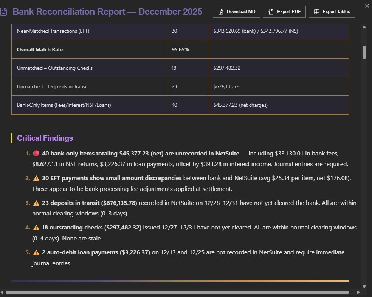Click the warning icon beside 2 auto-debit loan payments
This screenshot has height=297, width=372.
pyautogui.click(x=36, y=252)
